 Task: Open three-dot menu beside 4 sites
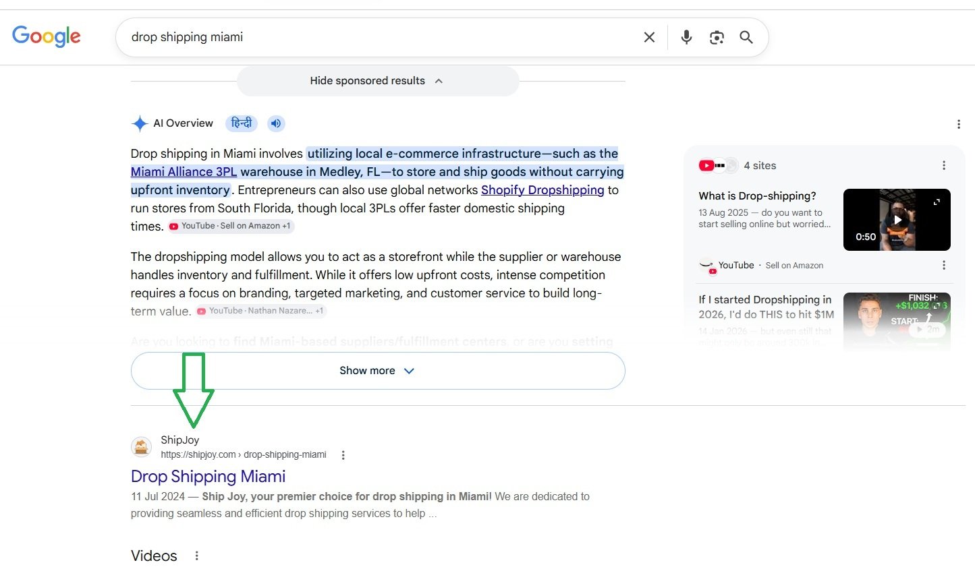(x=944, y=166)
